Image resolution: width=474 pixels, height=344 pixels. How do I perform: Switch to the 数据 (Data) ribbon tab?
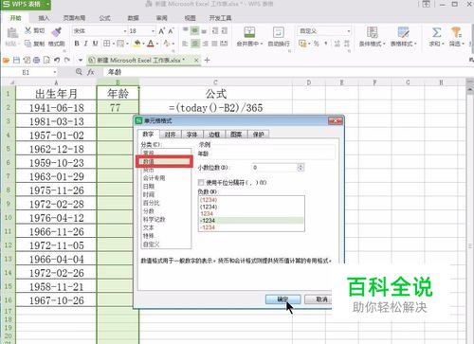coord(133,18)
